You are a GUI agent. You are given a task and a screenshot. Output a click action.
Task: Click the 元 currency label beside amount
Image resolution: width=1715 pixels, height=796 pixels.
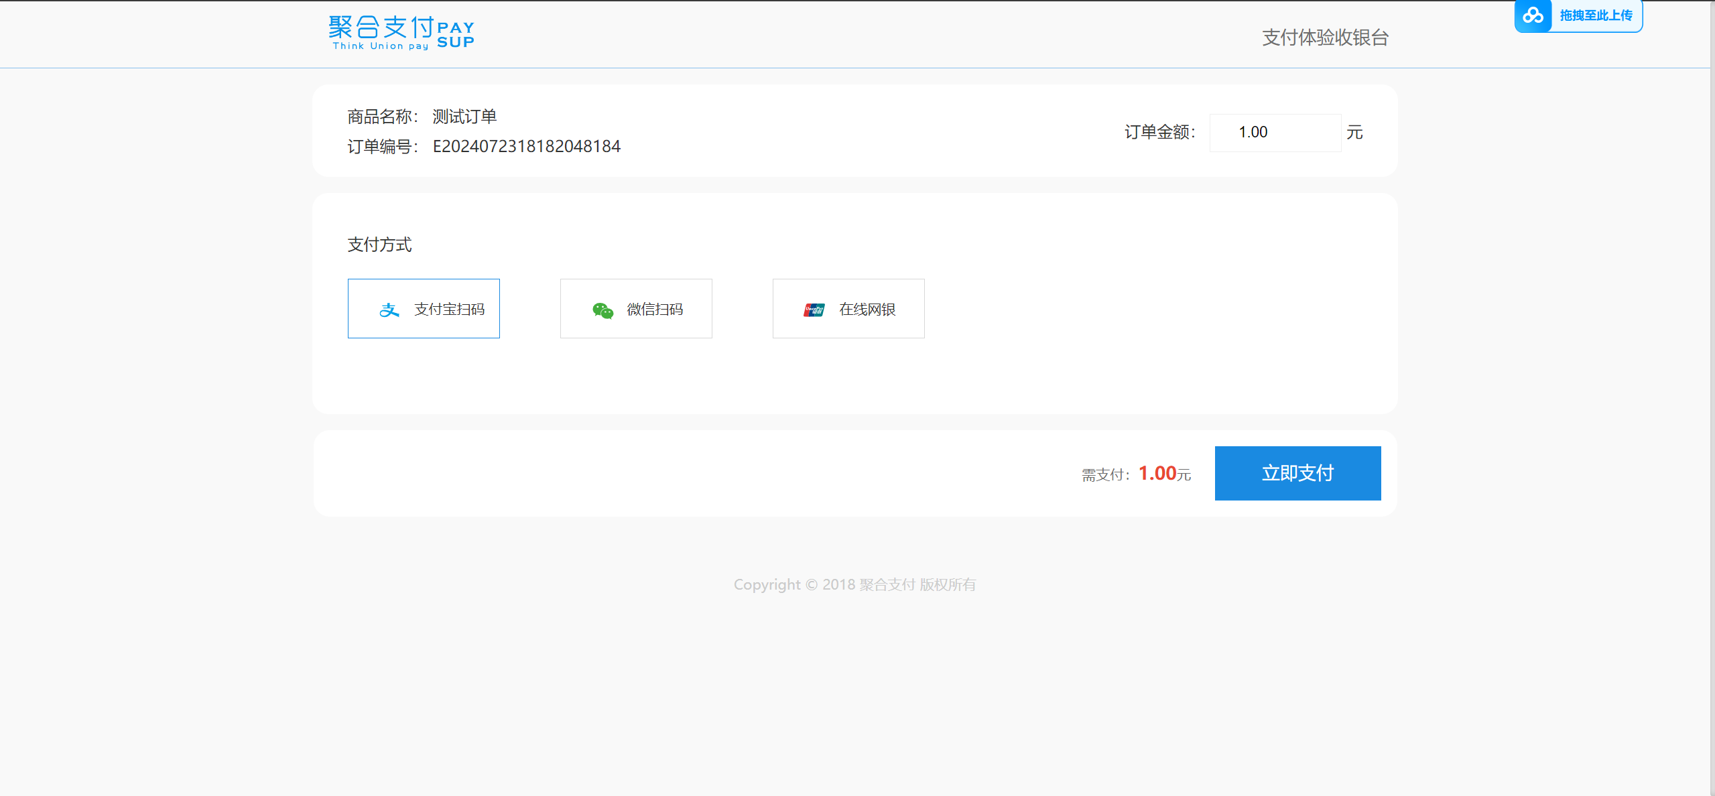1354,133
